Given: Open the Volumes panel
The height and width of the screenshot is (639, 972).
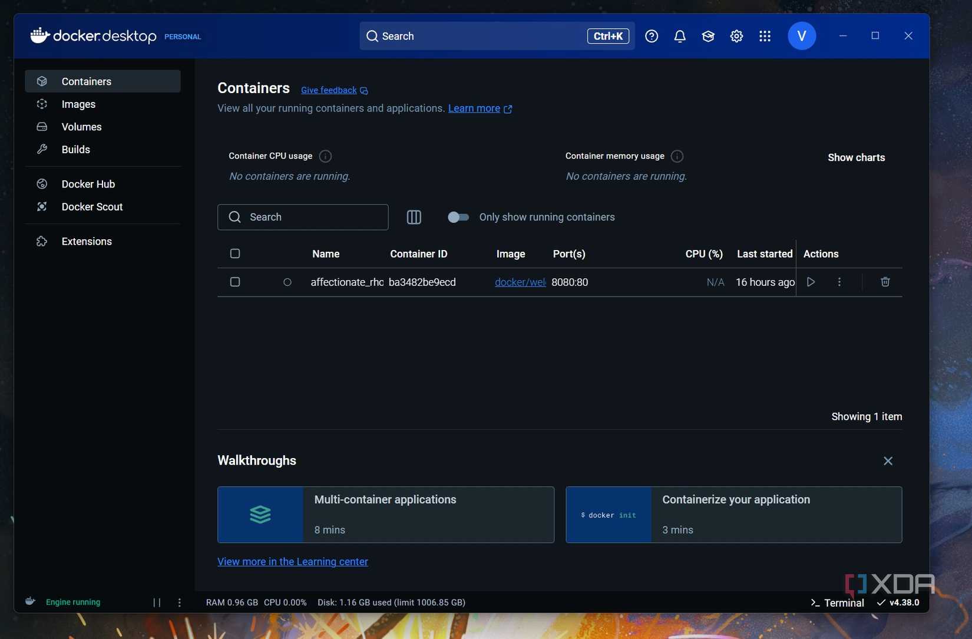Looking at the screenshot, I should [x=82, y=127].
